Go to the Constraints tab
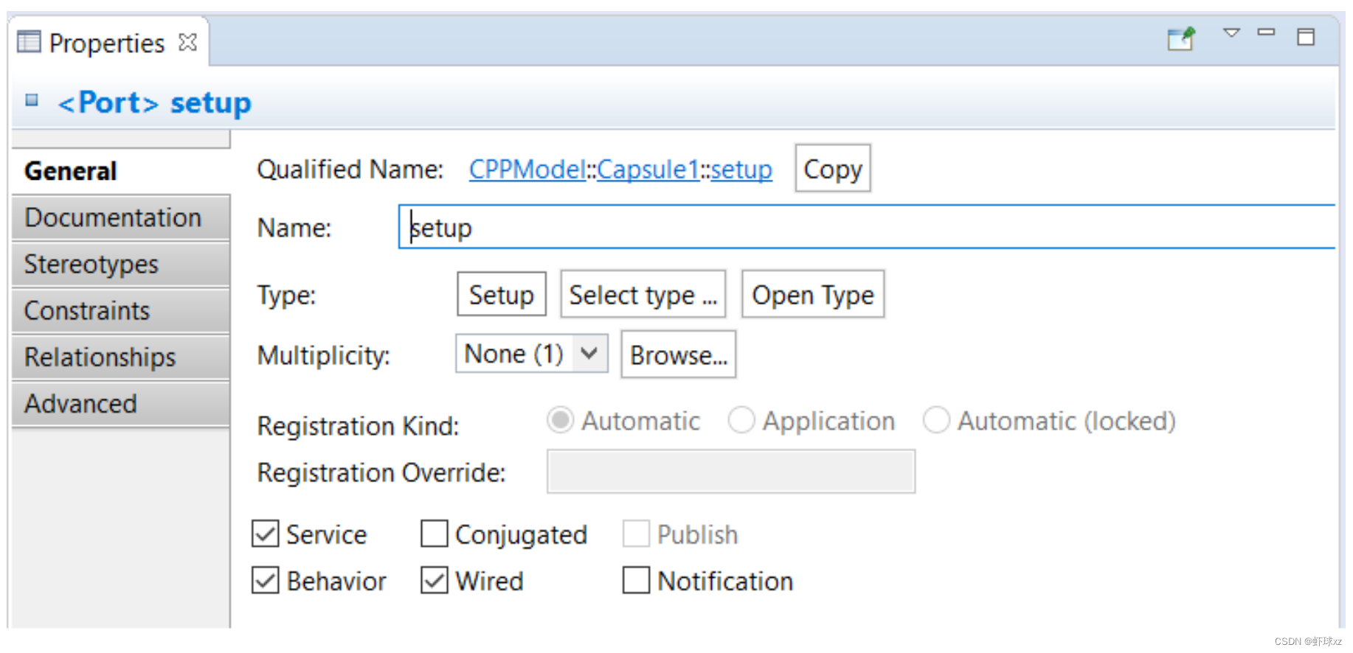The height and width of the screenshot is (653, 1353). click(x=121, y=311)
